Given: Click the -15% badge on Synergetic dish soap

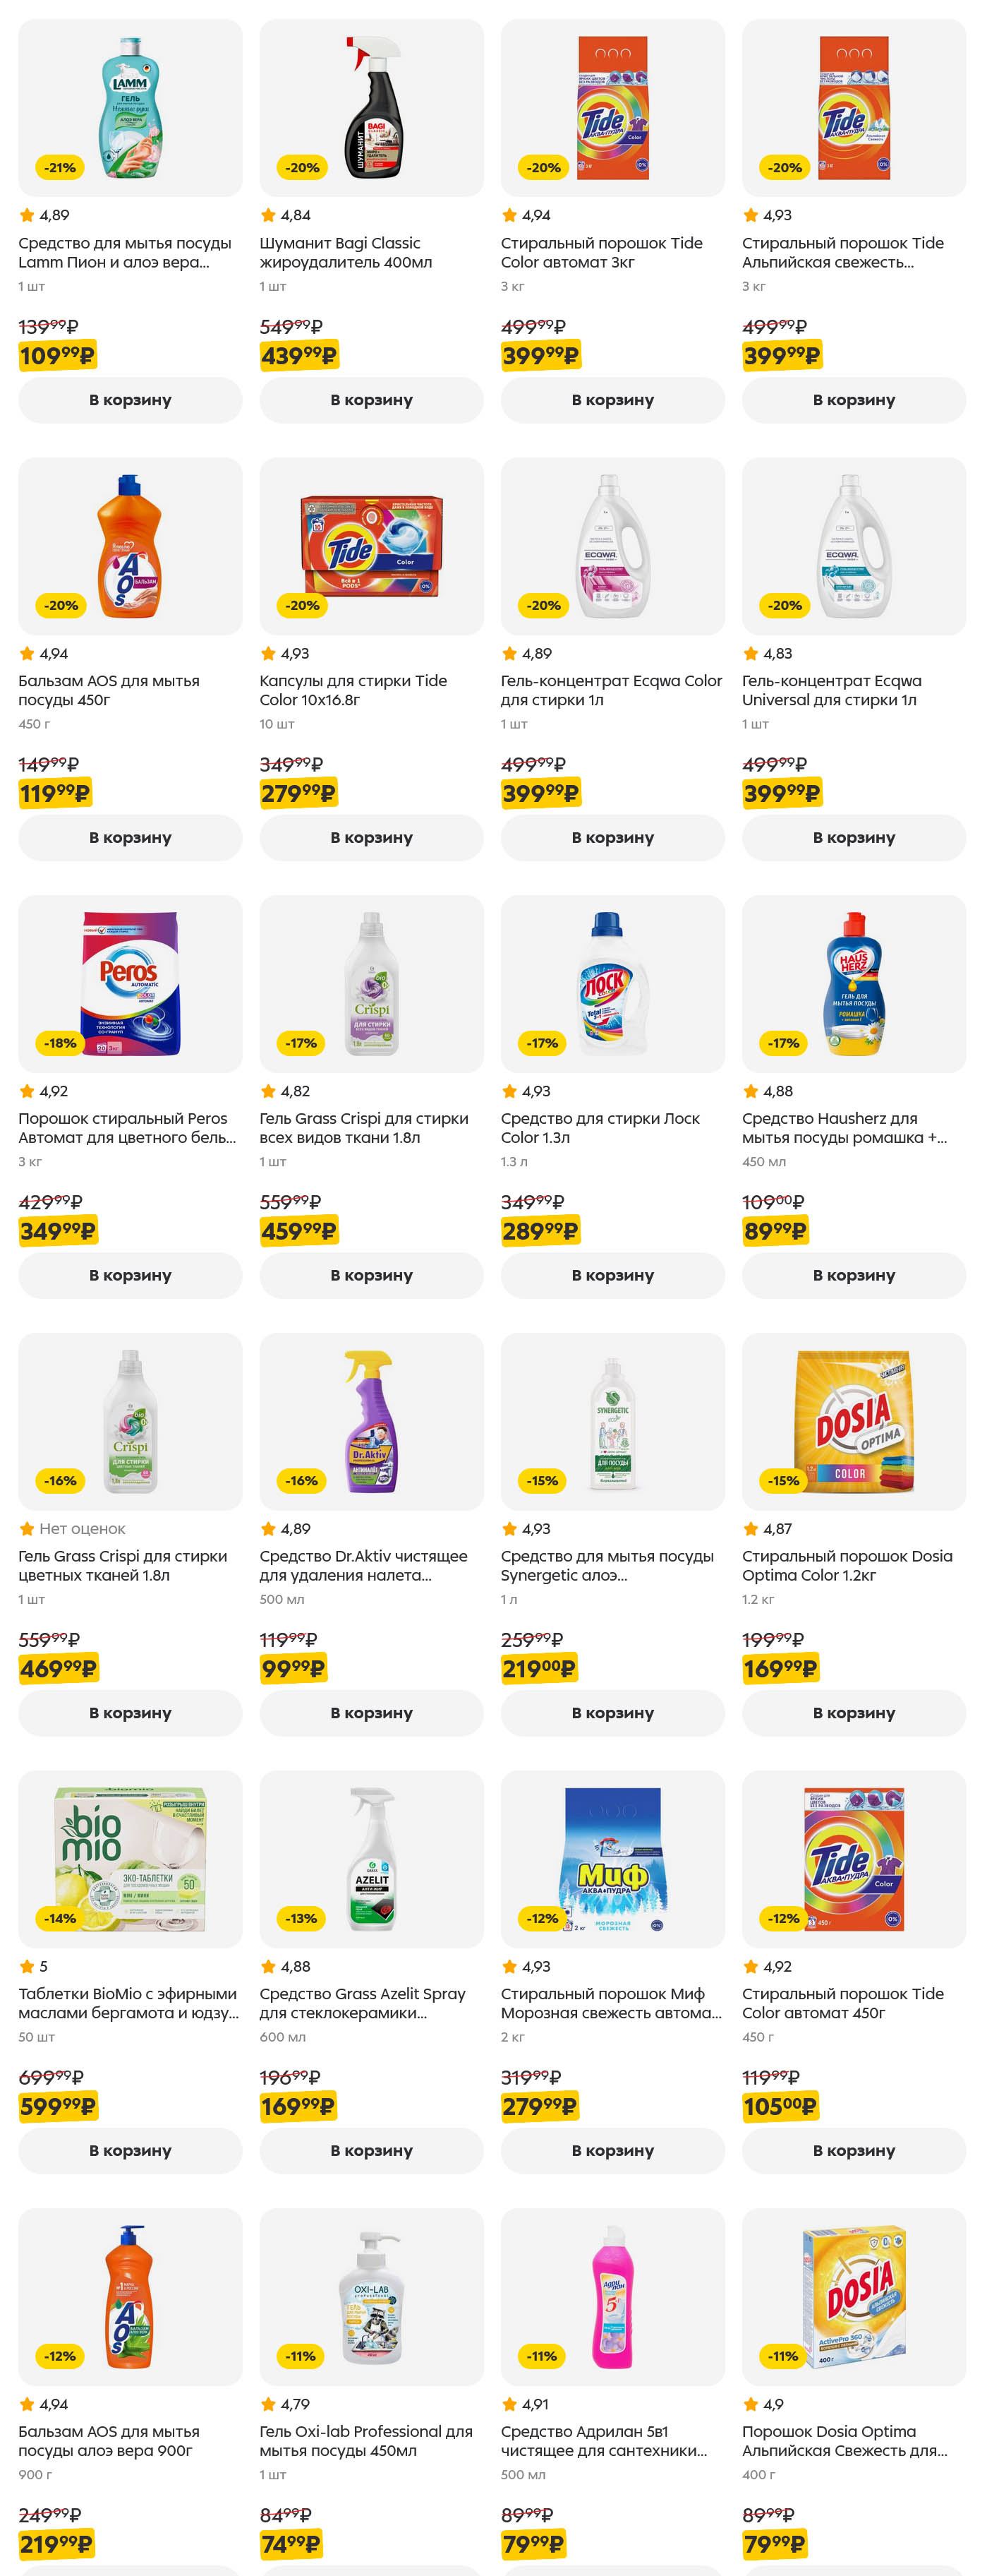Looking at the screenshot, I should [543, 1480].
